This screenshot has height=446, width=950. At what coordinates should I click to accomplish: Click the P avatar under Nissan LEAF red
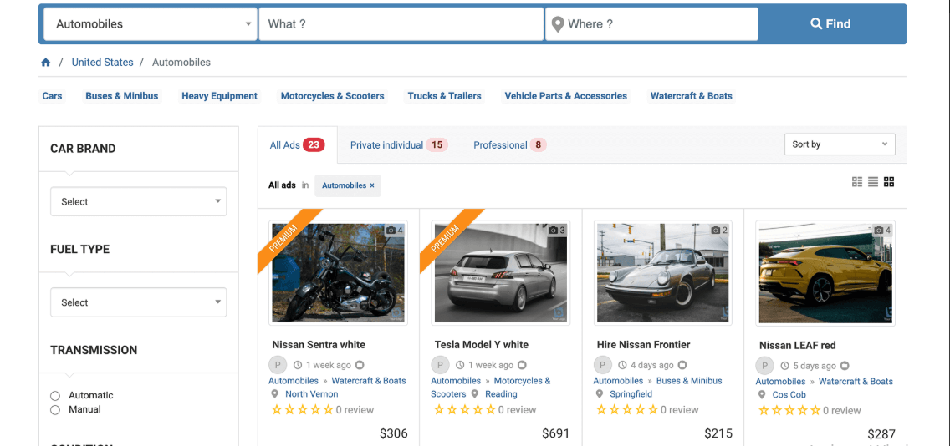point(764,366)
